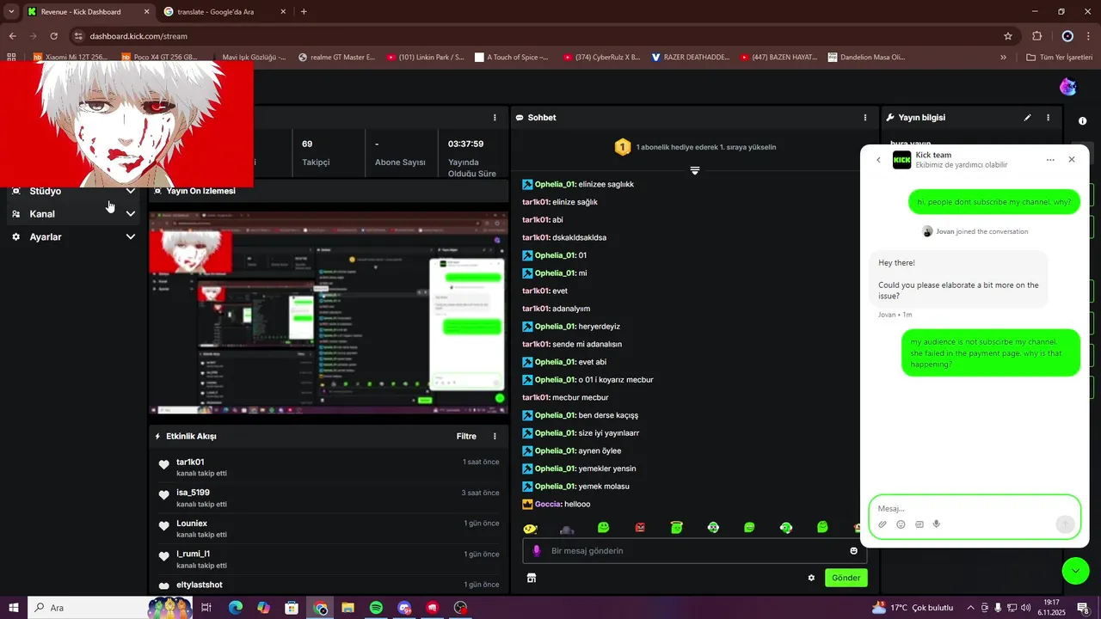Open a new browser tab
1101x619 pixels.
[304, 12]
